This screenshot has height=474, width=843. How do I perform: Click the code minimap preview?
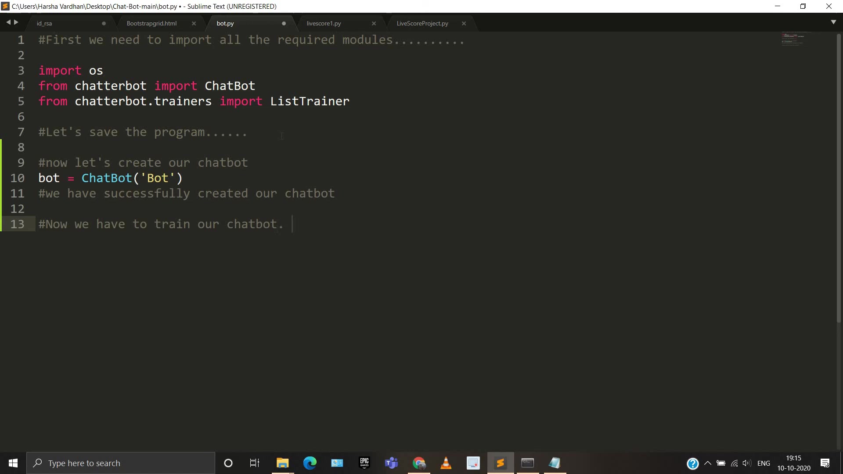(x=793, y=39)
